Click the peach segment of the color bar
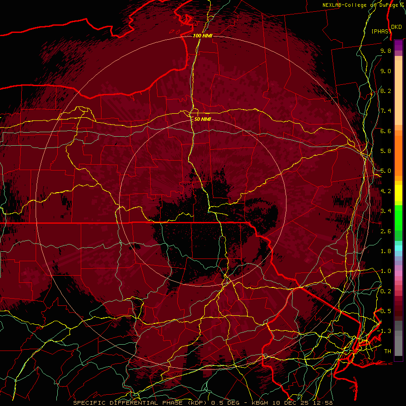Screen dimensions: 406x406 coord(398,92)
